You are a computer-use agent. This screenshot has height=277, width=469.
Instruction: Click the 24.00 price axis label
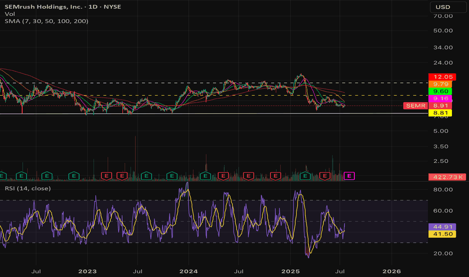[x=443, y=62]
